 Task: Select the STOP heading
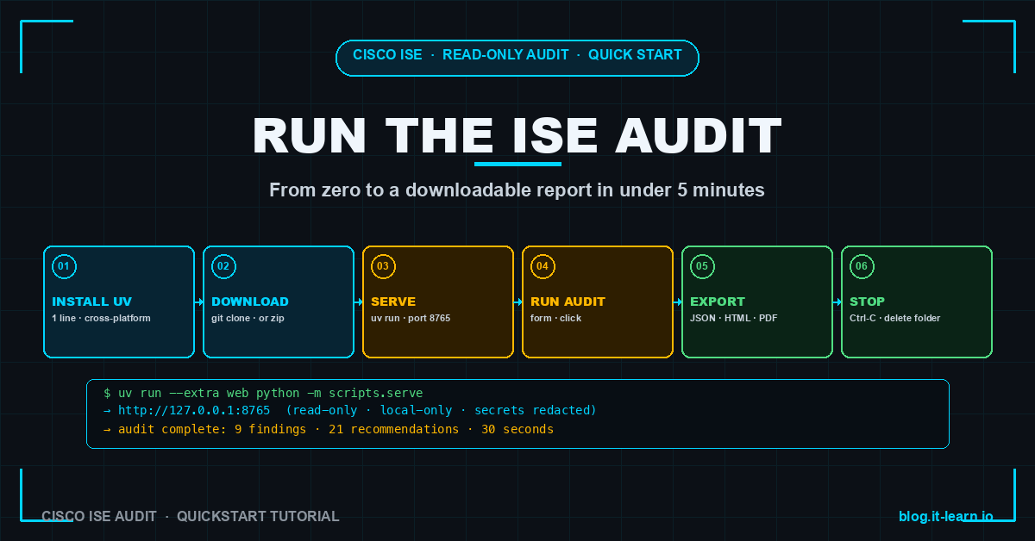coord(867,302)
